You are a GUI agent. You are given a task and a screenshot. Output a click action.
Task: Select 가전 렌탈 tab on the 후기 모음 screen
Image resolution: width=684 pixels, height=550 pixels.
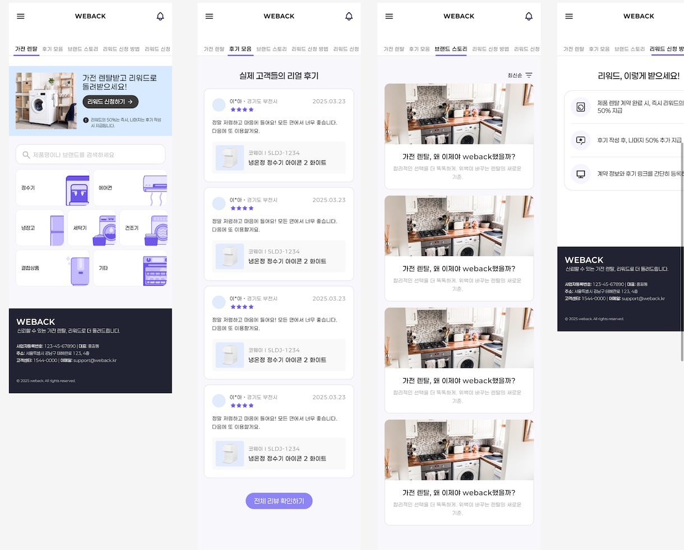(x=214, y=49)
